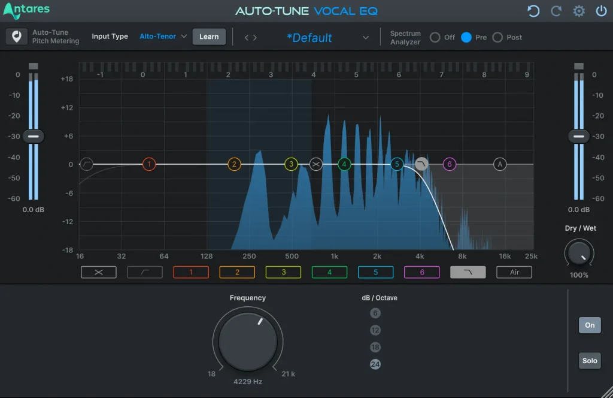The width and height of the screenshot is (613, 398).
Task: Set Spectrum Analyzer to Post
Action: click(x=497, y=37)
